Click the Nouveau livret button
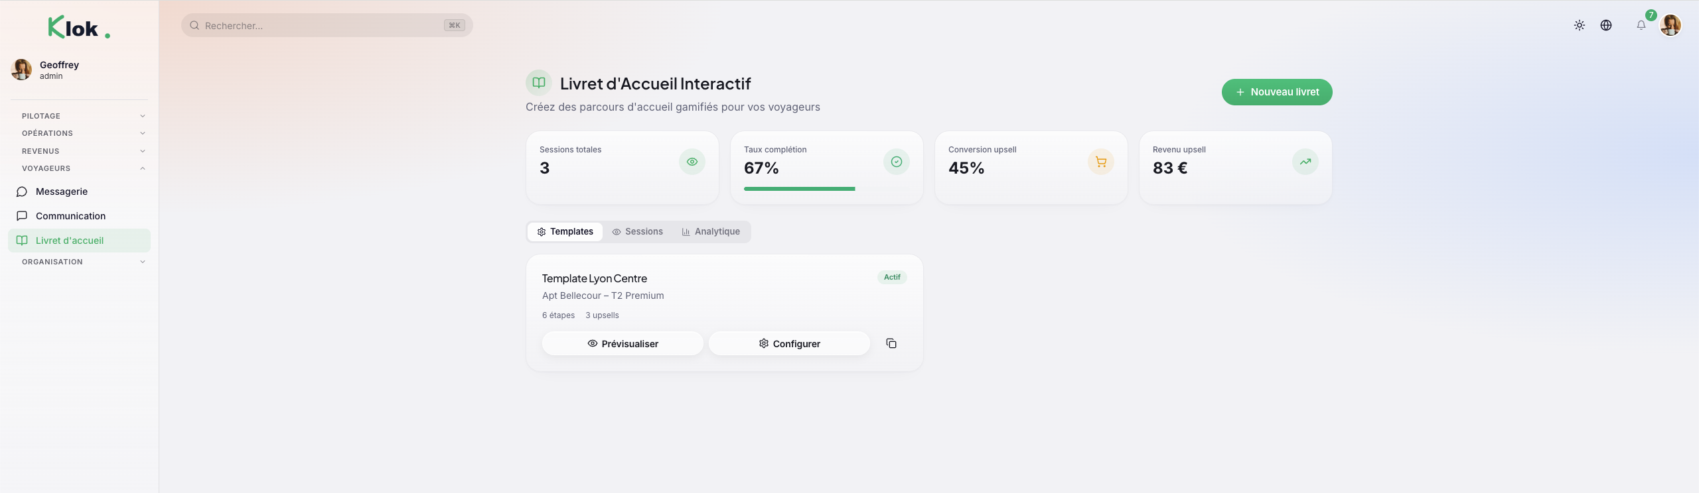Image resolution: width=1699 pixels, height=493 pixels. pyautogui.click(x=1277, y=92)
